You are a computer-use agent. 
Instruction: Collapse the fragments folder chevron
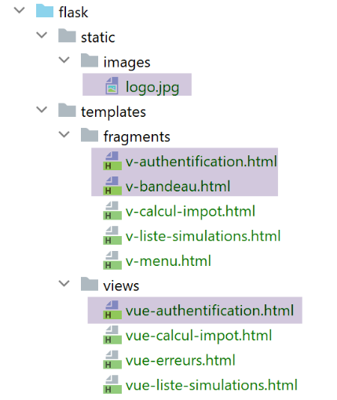pyautogui.click(x=64, y=135)
